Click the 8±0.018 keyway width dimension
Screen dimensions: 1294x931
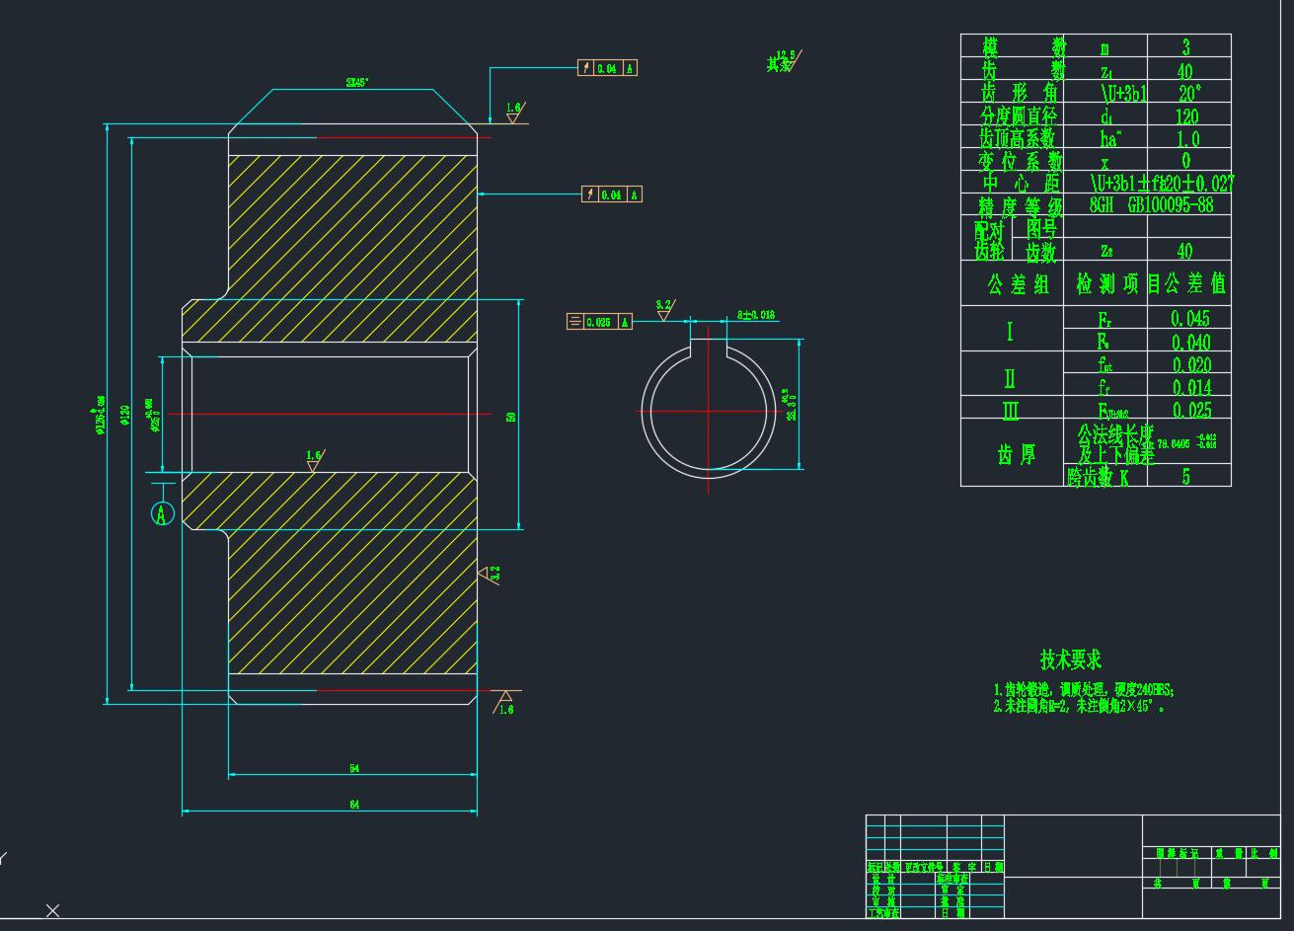[x=756, y=315]
